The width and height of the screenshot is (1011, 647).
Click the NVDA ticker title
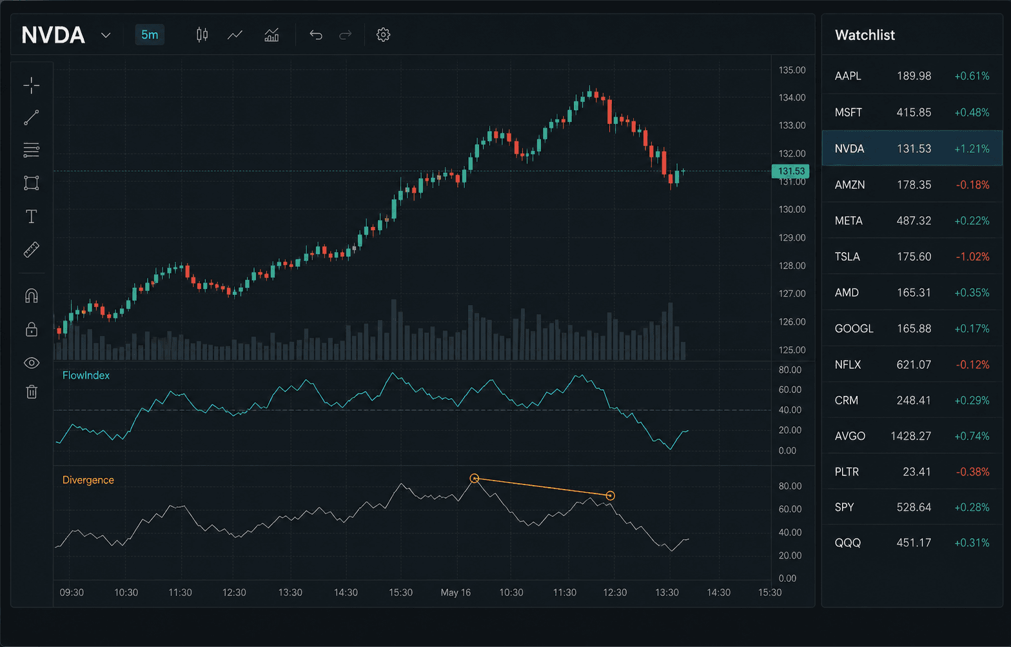53,35
